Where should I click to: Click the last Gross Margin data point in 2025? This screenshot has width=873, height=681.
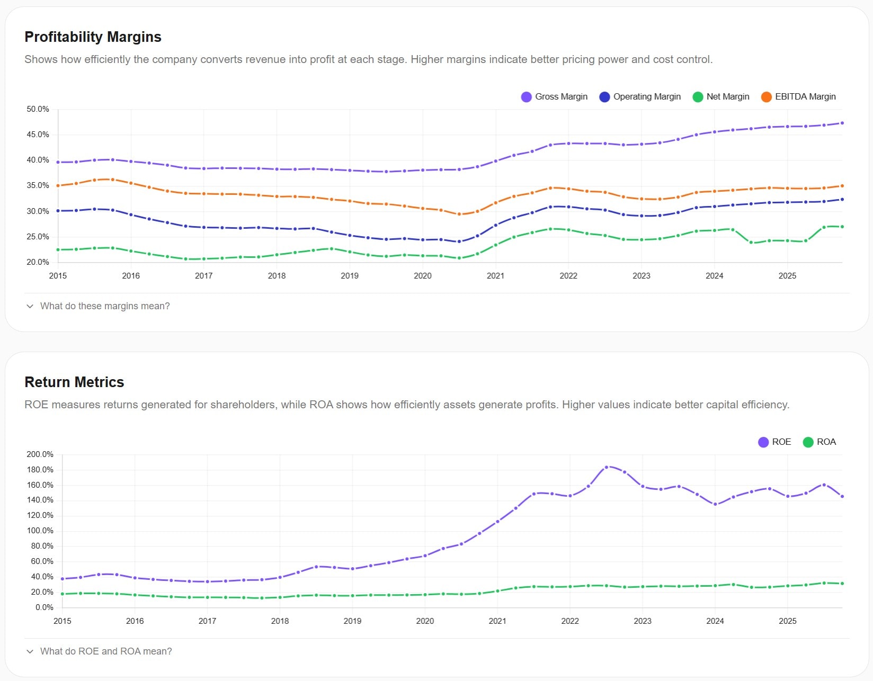click(841, 122)
